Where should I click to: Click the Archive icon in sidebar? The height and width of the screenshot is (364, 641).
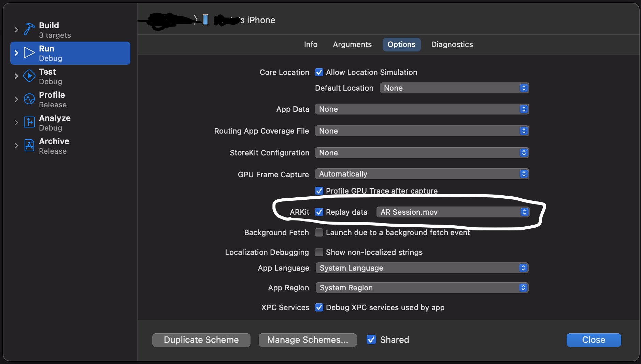(x=29, y=146)
